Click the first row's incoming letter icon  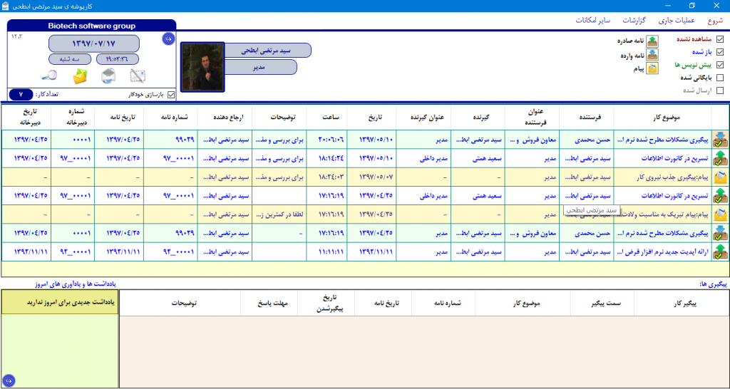[720, 138]
